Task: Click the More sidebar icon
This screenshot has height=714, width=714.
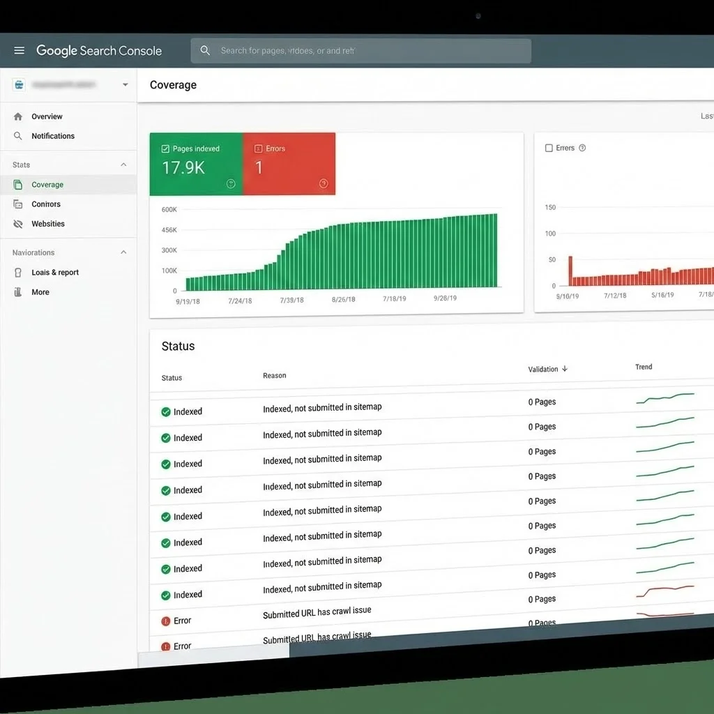Action: coord(17,291)
